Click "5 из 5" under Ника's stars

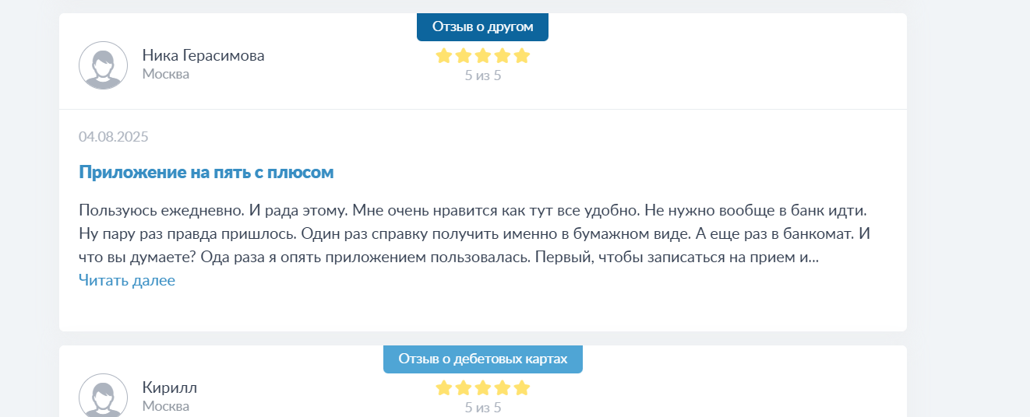483,75
